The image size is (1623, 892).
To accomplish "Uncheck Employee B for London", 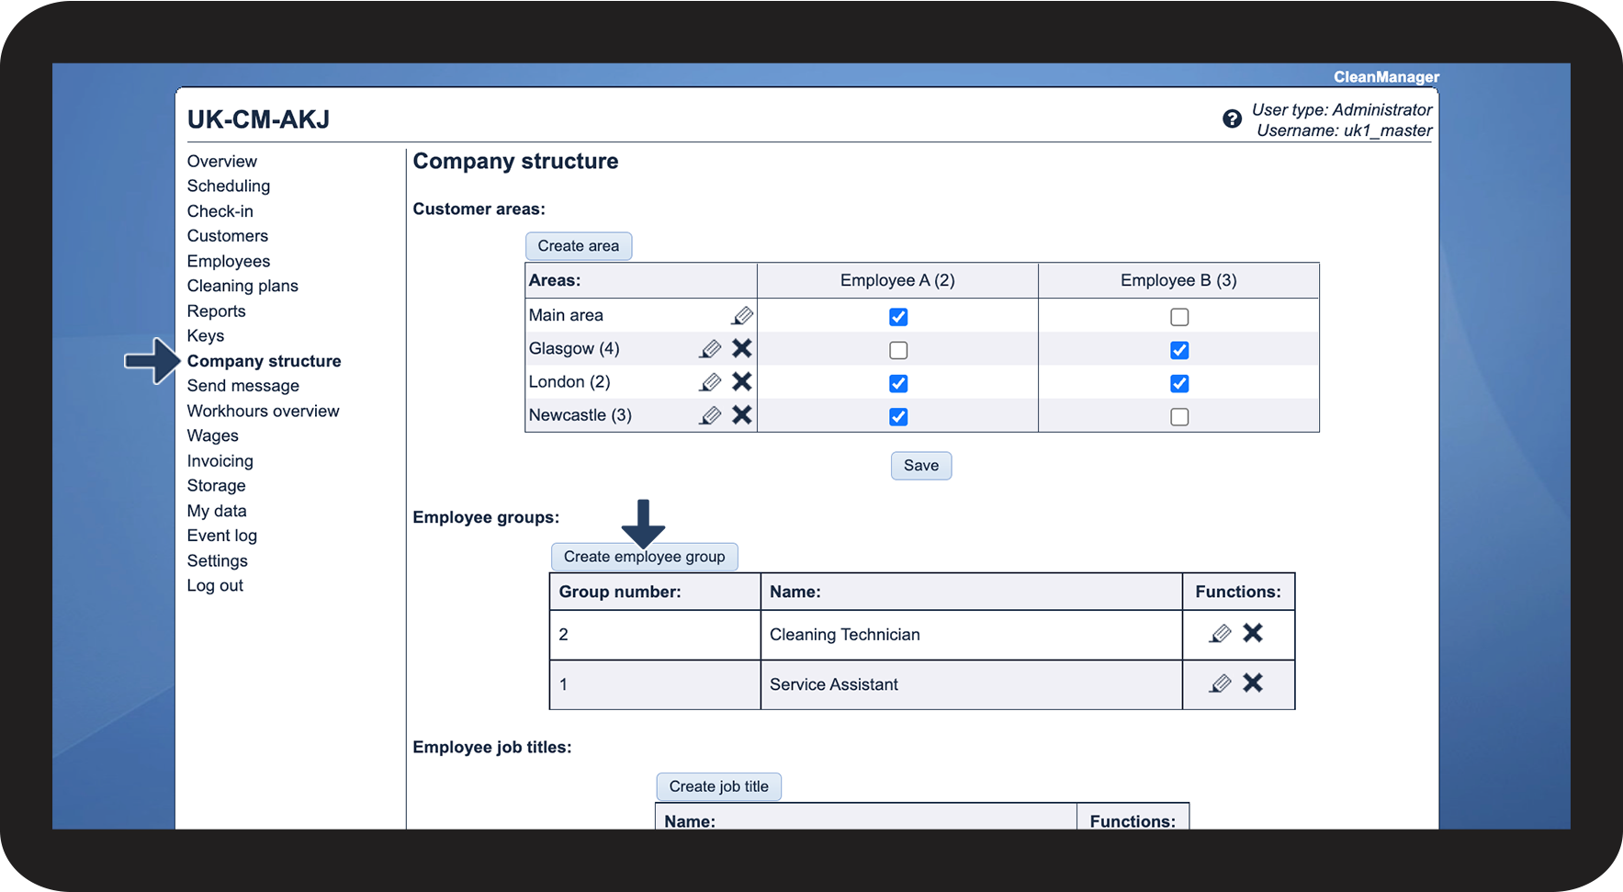I will pyautogui.click(x=1179, y=384).
